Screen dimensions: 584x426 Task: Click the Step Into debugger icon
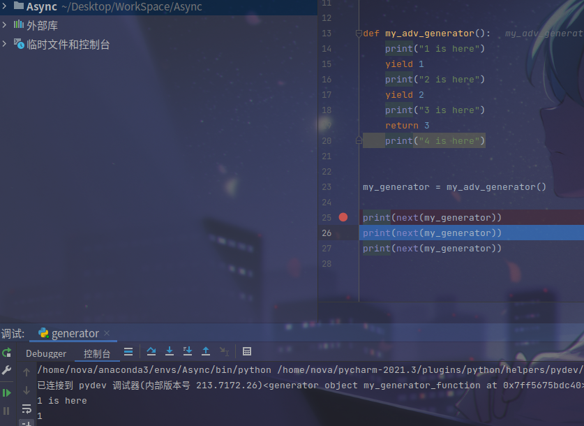click(x=170, y=352)
